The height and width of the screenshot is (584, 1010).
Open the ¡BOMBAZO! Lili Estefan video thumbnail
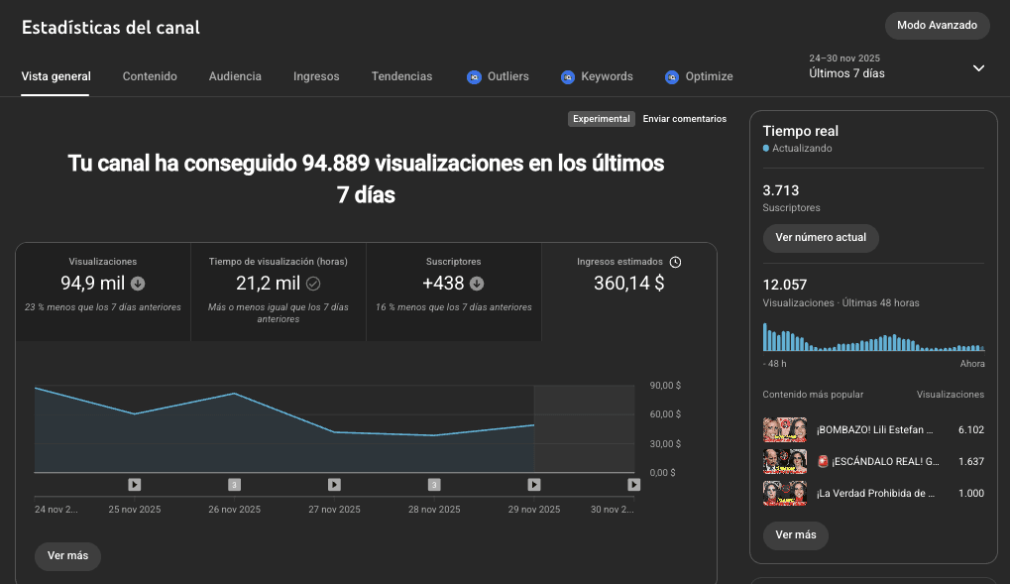(785, 430)
